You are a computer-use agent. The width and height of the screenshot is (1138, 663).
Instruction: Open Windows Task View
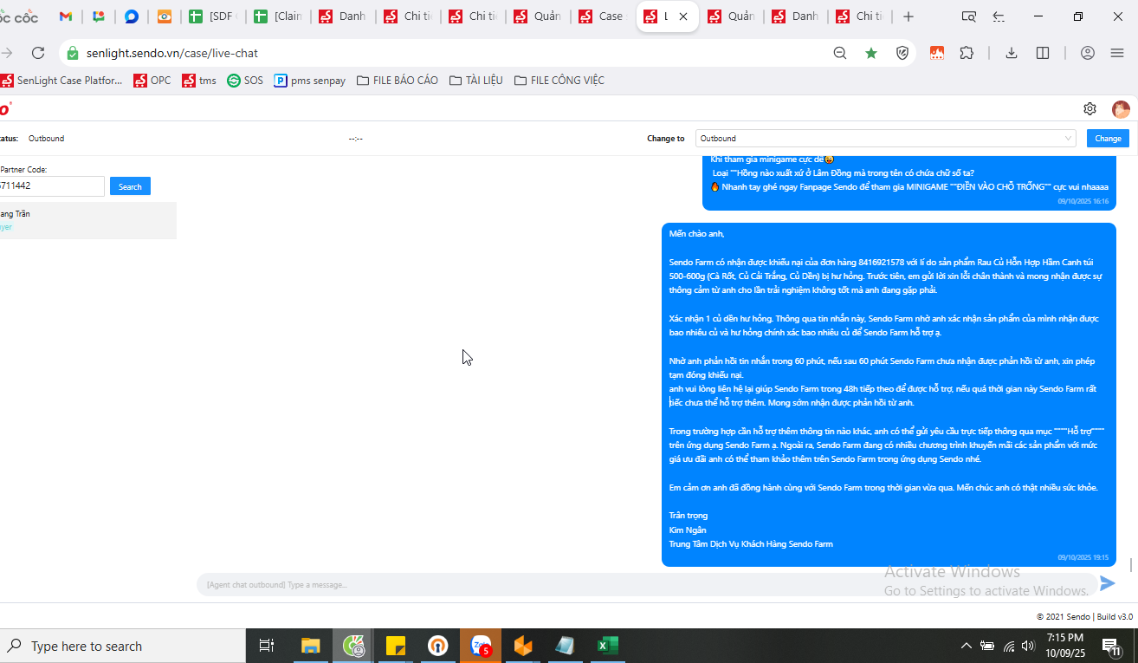coord(267,646)
